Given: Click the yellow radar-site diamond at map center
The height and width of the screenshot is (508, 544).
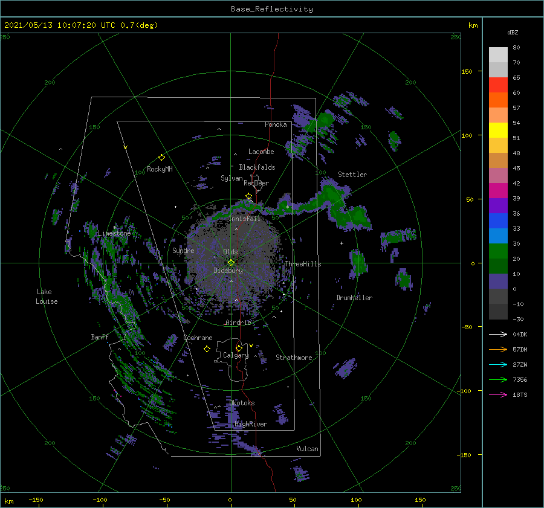Looking at the screenshot, I should point(231,263).
